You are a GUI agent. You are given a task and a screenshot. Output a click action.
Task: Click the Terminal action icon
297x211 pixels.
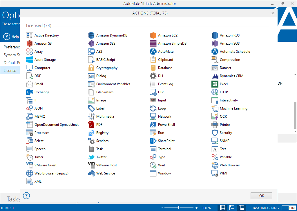click(x=153, y=149)
